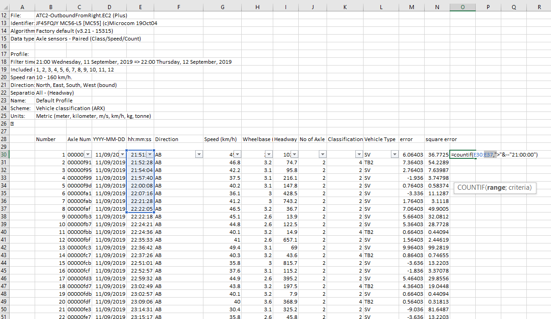
Task: Select column header F
Action: [178, 6]
